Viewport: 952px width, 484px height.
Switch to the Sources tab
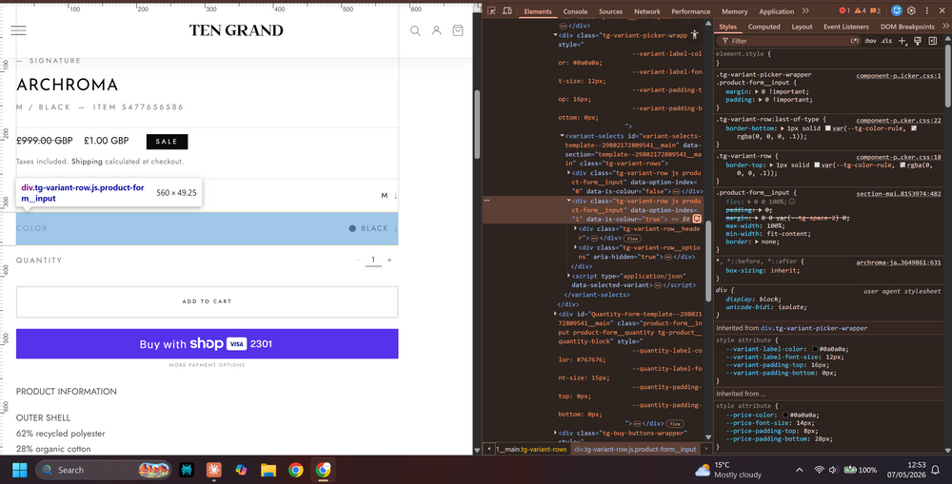tap(611, 11)
